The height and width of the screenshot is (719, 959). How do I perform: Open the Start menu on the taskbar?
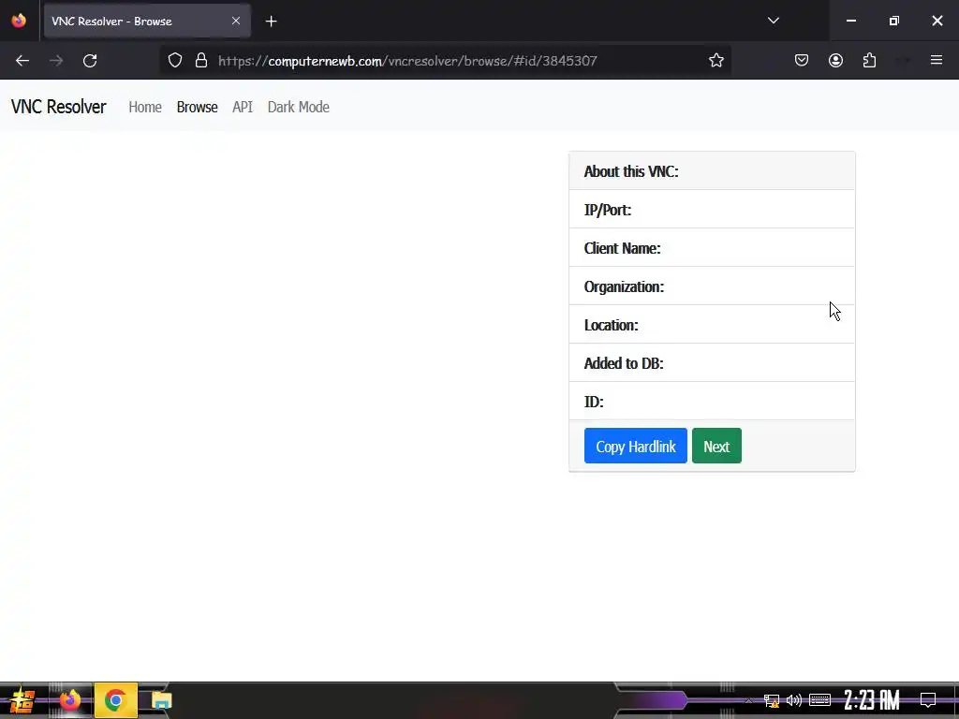22,700
